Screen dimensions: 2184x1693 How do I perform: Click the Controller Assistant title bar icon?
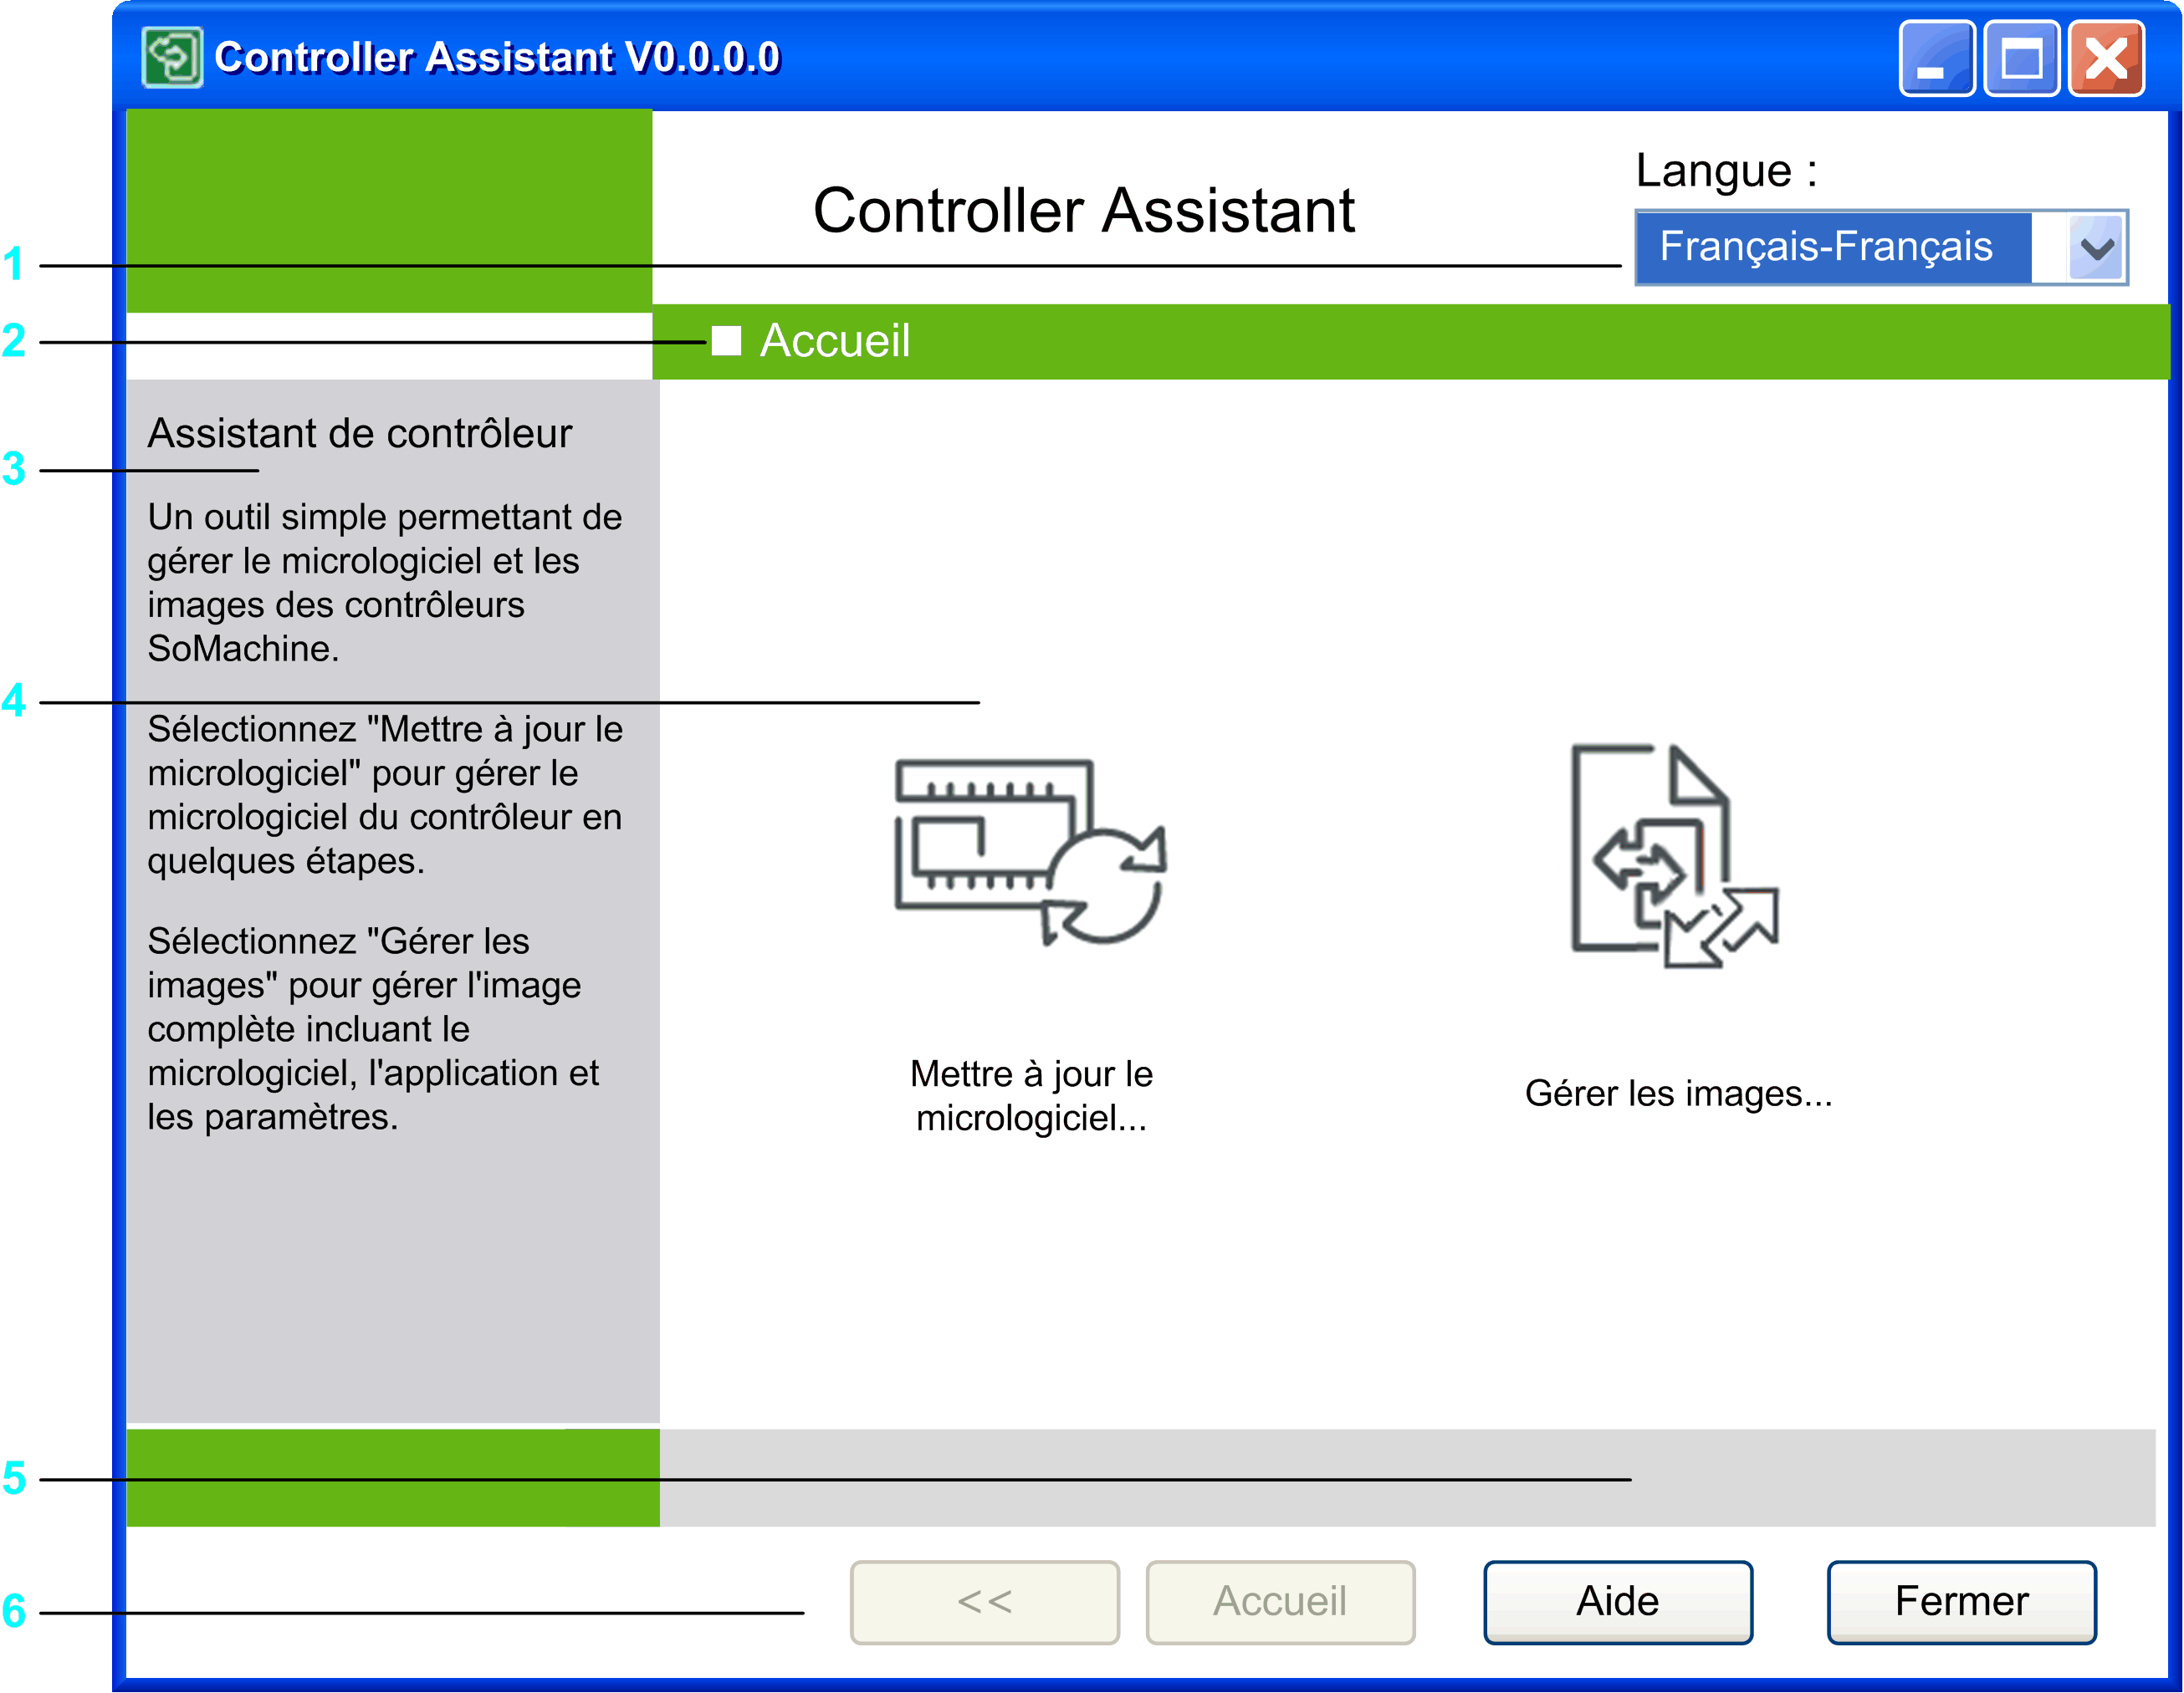(172, 57)
